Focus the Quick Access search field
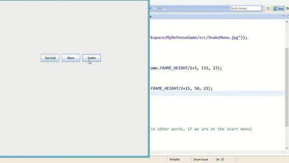 (x=246, y=8)
